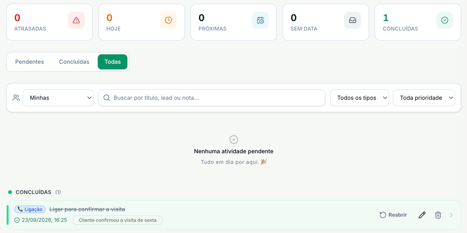Click the Cliente confirmou a visita de sexta note
Viewport: 467px width, 233px height.
tap(117, 220)
